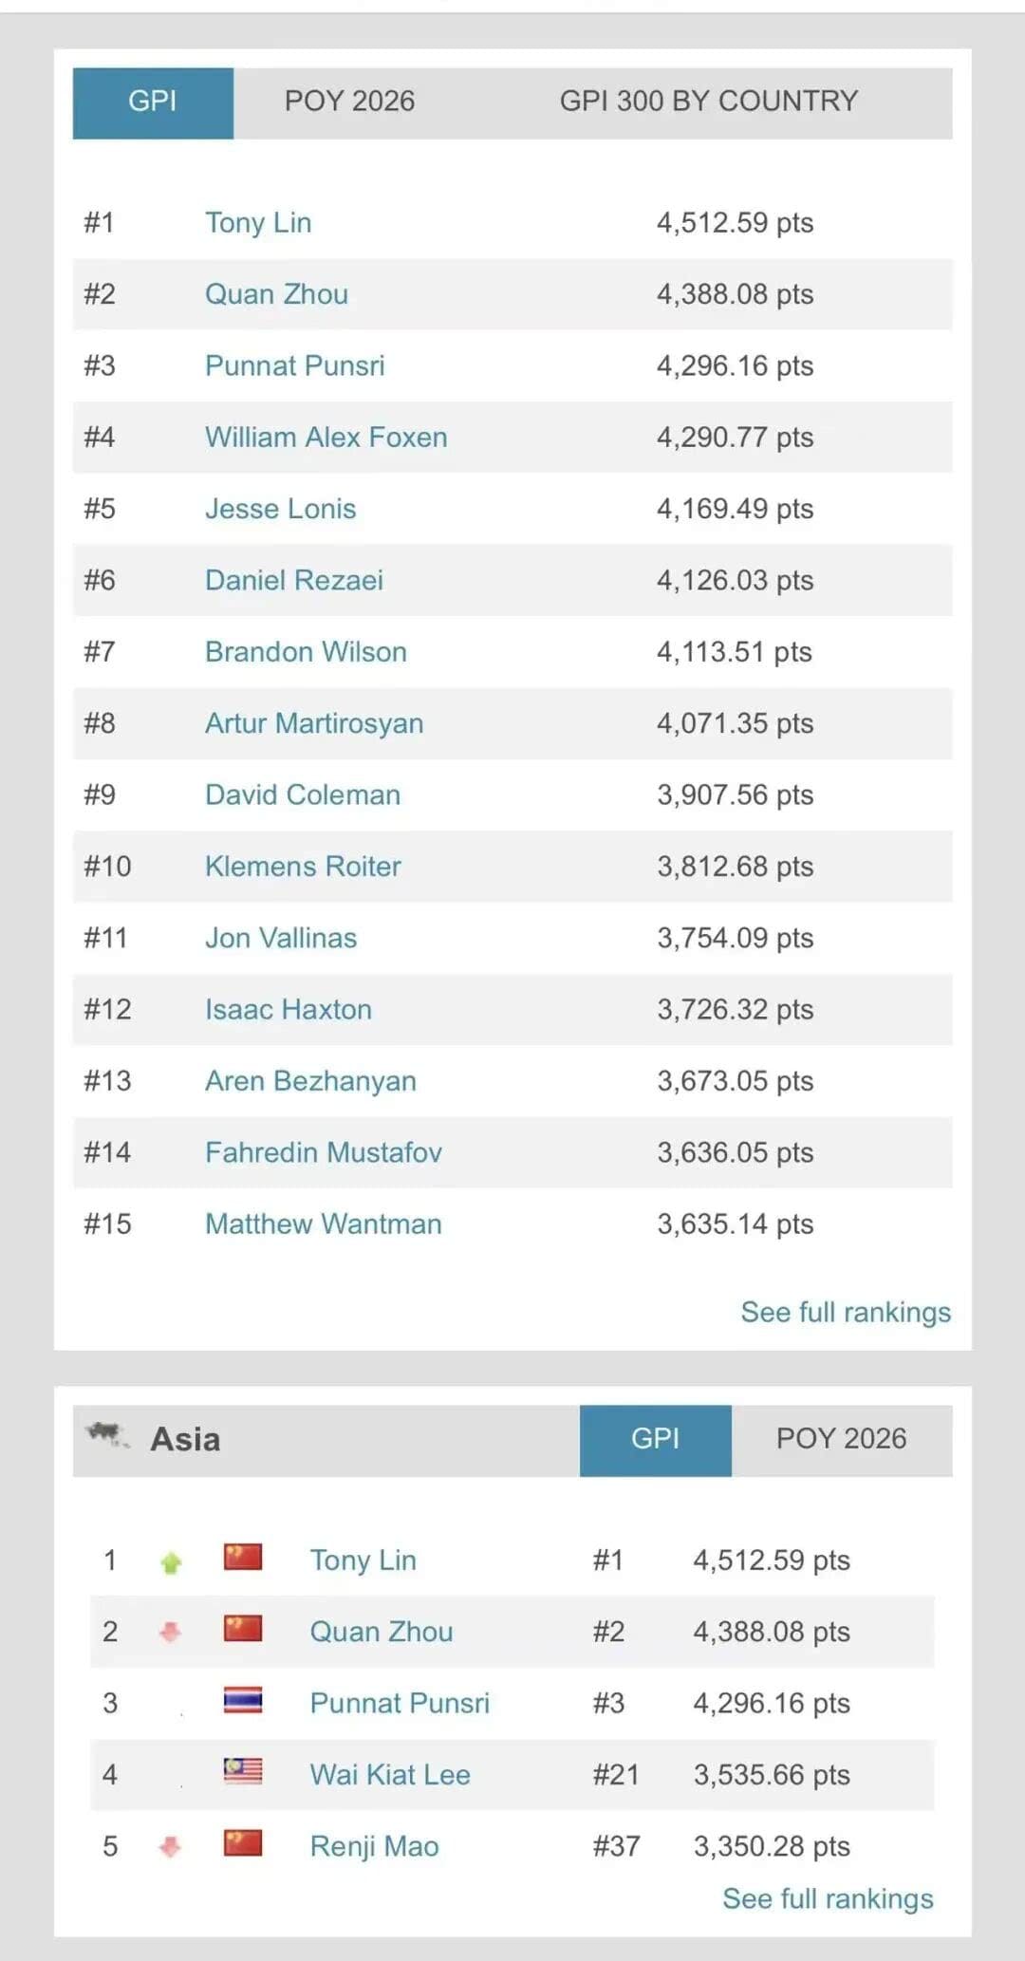This screenshot has height=1961, width=1025.
Task: Switch Asia panel to POY 2026
Action: [x=841, y=1439]
